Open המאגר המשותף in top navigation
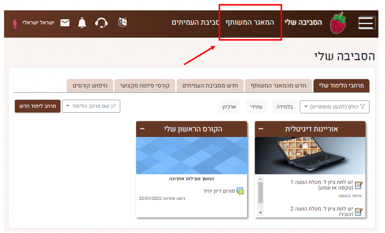Viewport: 385px width, 233px height. pos(250,23)
